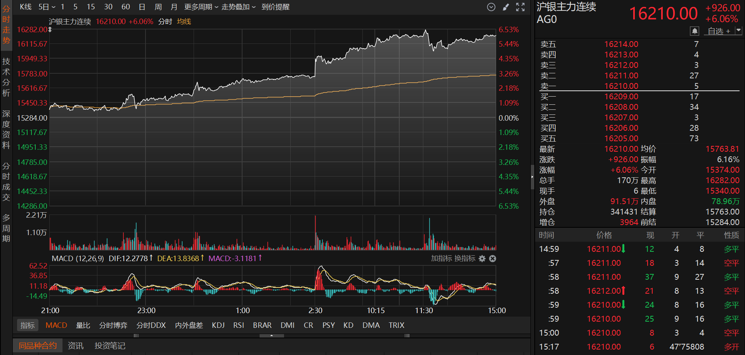Select the 15-minute period
Viewport: 745px width, 355px height.
[x=91, y=7]
